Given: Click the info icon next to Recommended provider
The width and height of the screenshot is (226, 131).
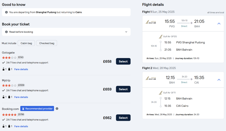Looking at the screenshot, I should (x=57, y=108).
